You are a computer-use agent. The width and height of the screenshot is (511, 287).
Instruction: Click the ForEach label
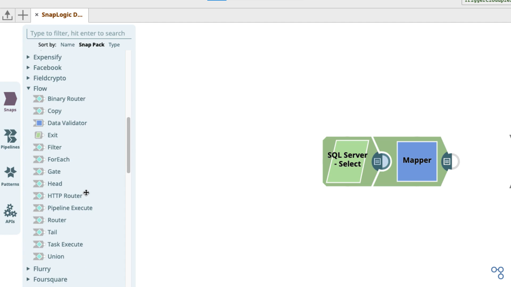[59, 159]
